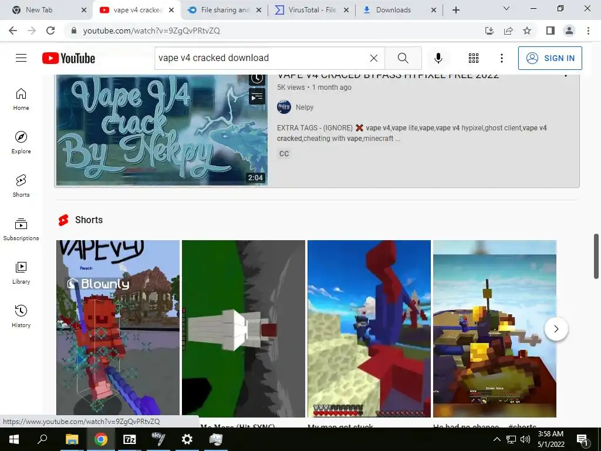
Task: Click the YouTube logo
Action: point(69,58)
